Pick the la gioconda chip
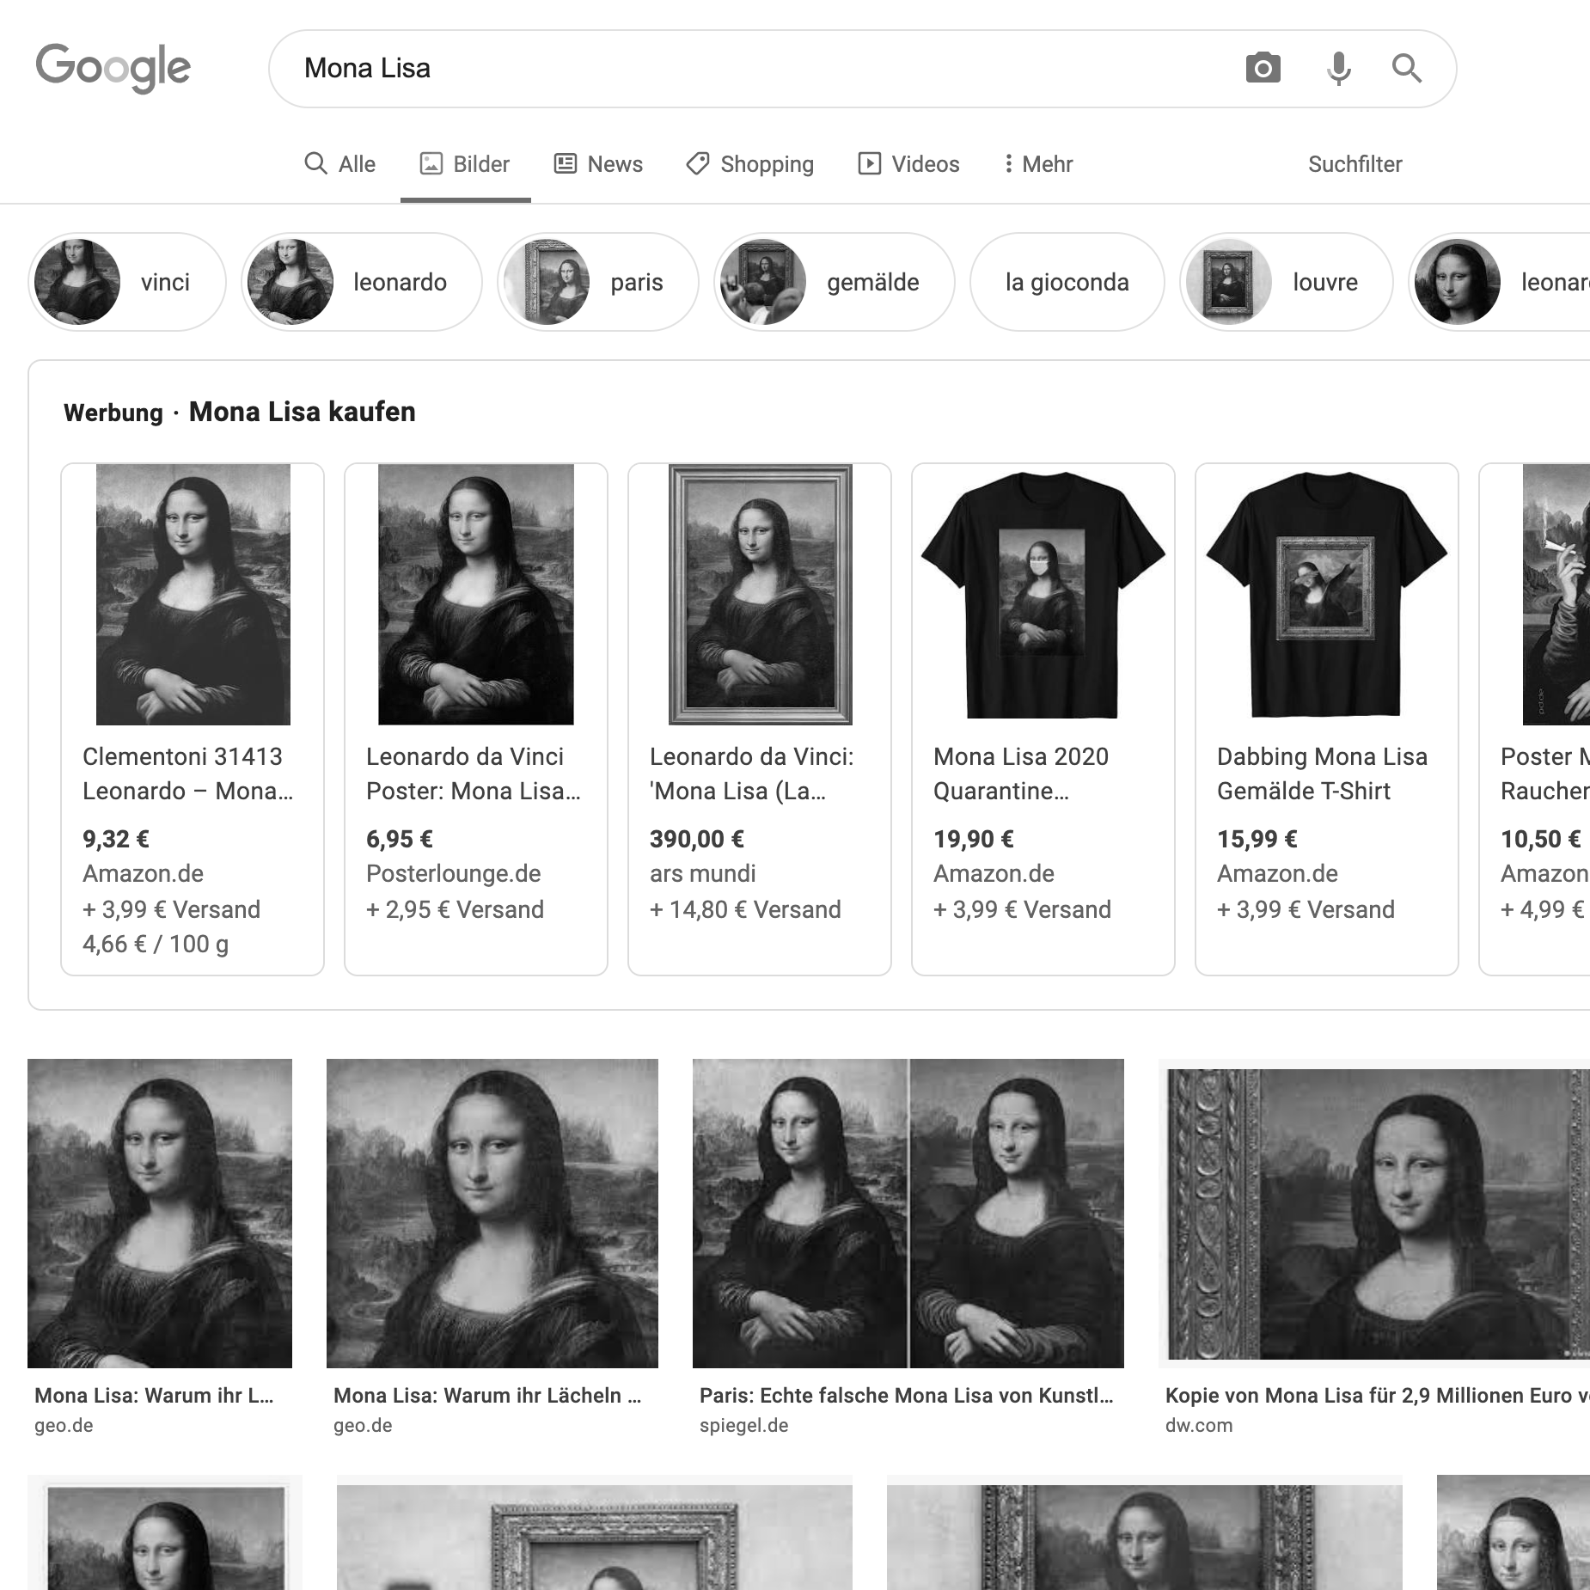The image size is (1590, 1590). 1067,282
